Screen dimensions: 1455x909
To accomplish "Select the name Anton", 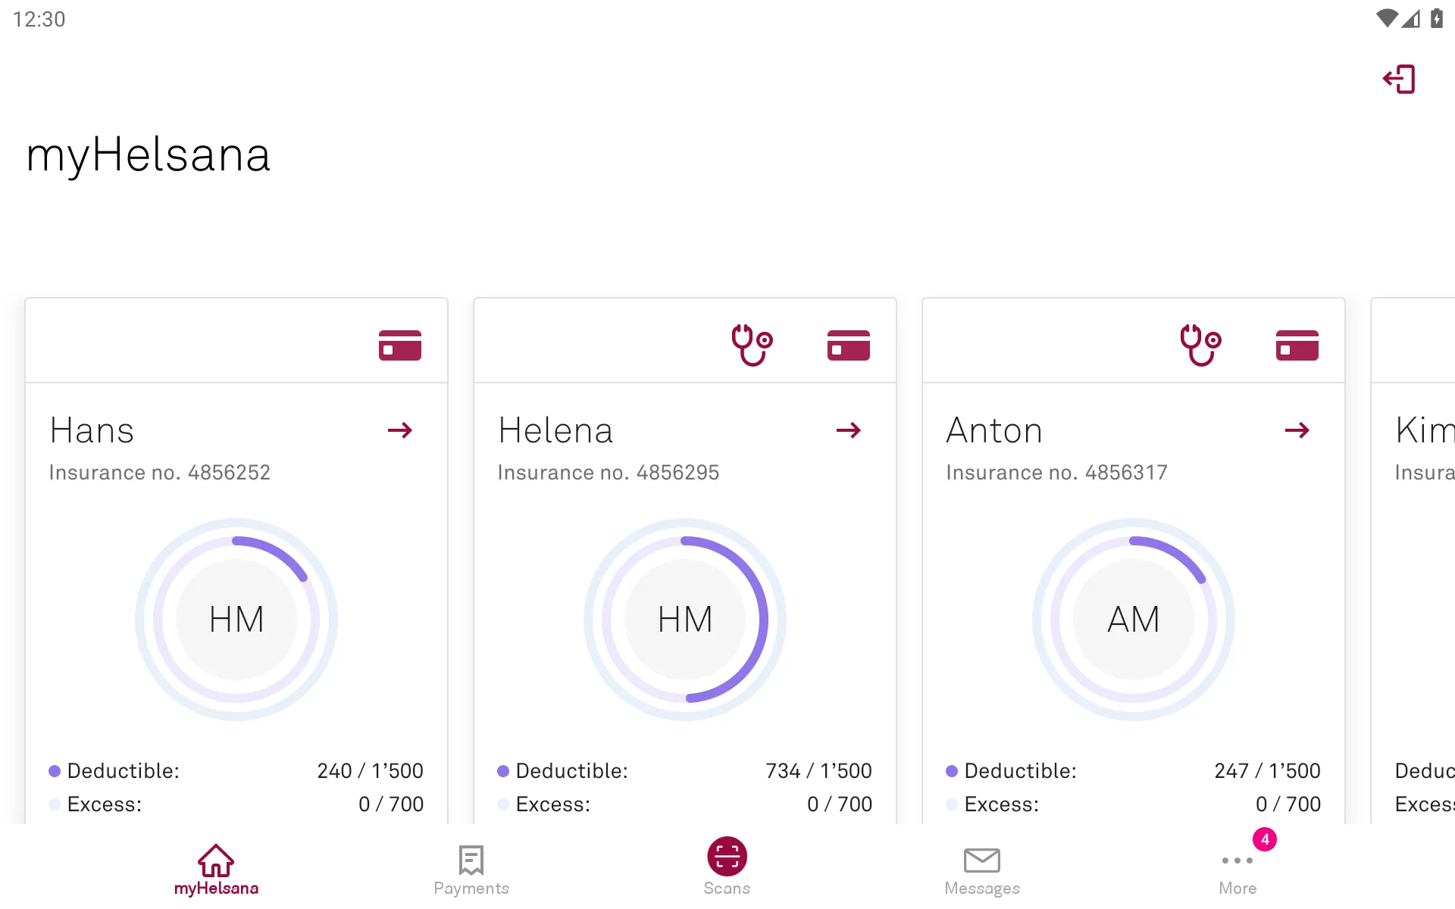I will point(994,430).
